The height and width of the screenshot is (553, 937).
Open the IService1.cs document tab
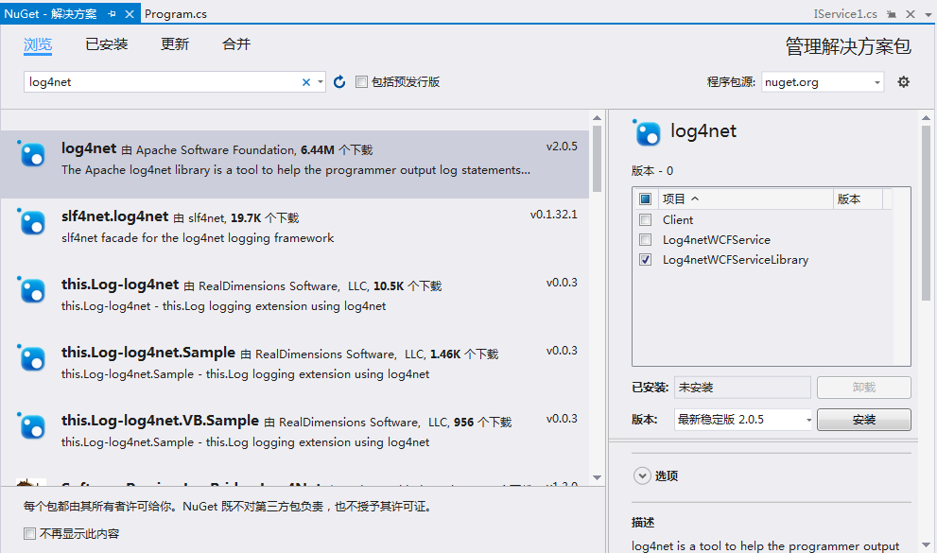point(845,14)
